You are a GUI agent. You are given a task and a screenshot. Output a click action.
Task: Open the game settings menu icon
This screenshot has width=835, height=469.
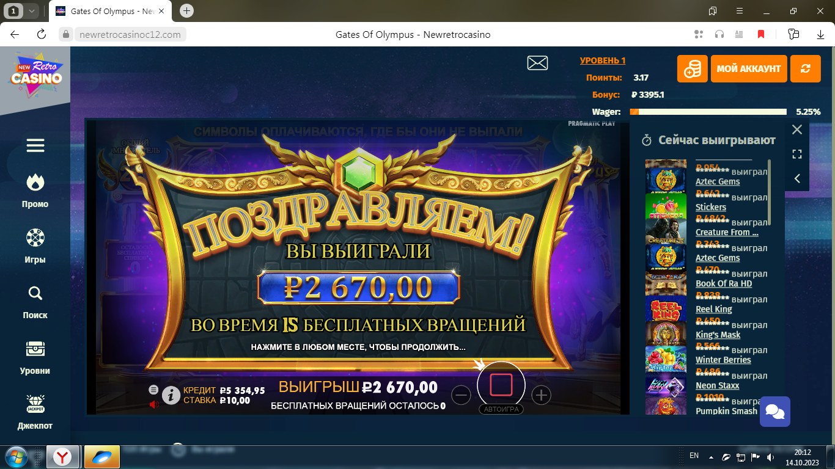[x=153, y=390]
